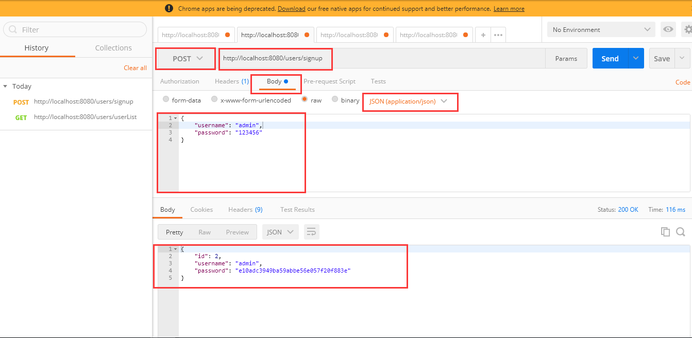692x338 pixels.
Task: Open the tab options ellipsis icon
Action: tap(498, 35)
